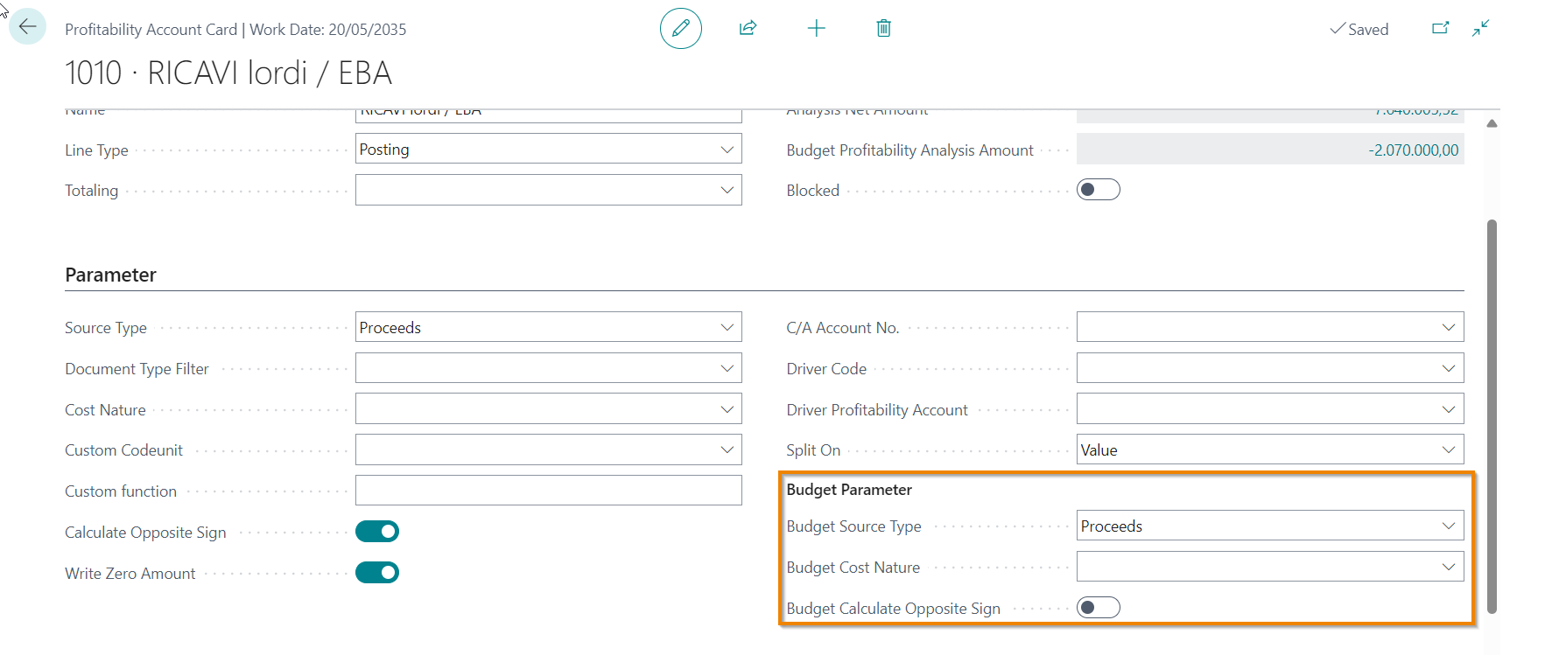Disable the Write Zero Amount switch
The height and width of the screenshot is (655, 1559).
[377, 573]
